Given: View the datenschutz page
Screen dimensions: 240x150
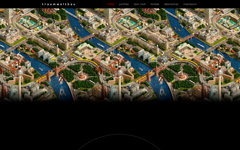Looking at the screenshot, I should (x=171, y=4).
